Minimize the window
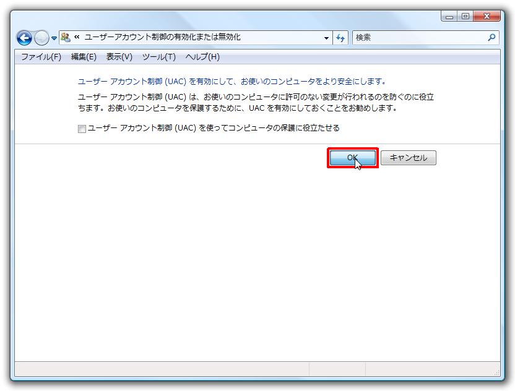 pyautogui.click(x=449, y=16)
